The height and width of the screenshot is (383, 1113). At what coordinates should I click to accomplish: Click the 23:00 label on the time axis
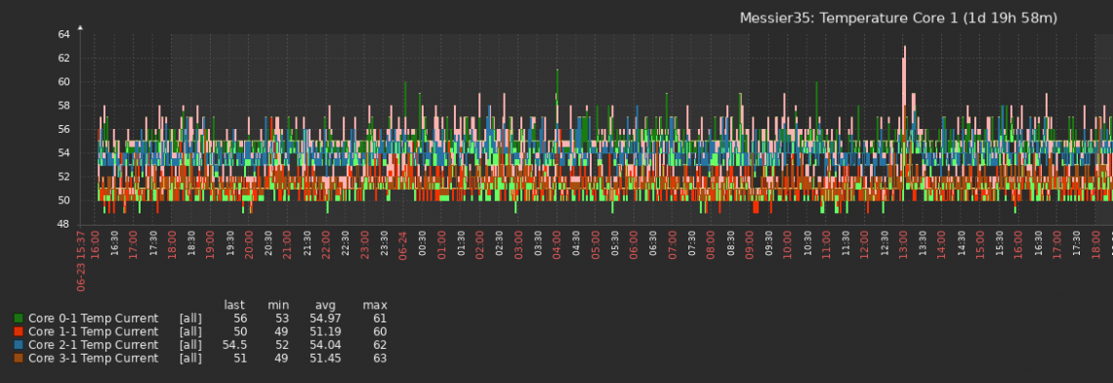pos(364,244)
